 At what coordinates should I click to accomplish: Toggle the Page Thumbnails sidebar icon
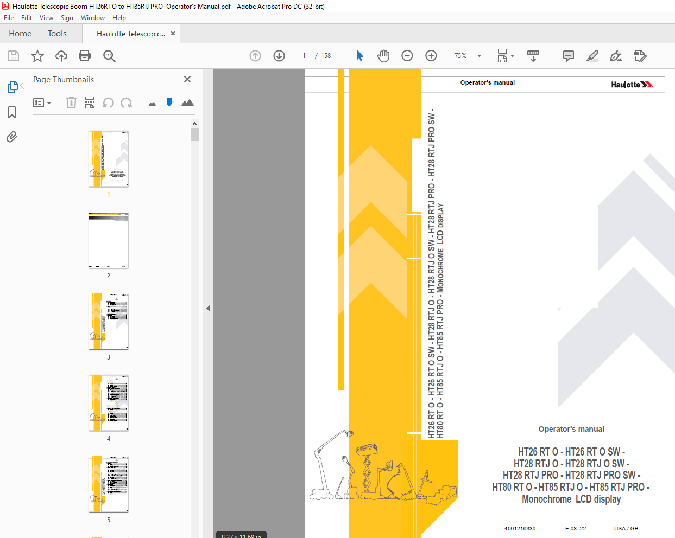pos(12,87)
